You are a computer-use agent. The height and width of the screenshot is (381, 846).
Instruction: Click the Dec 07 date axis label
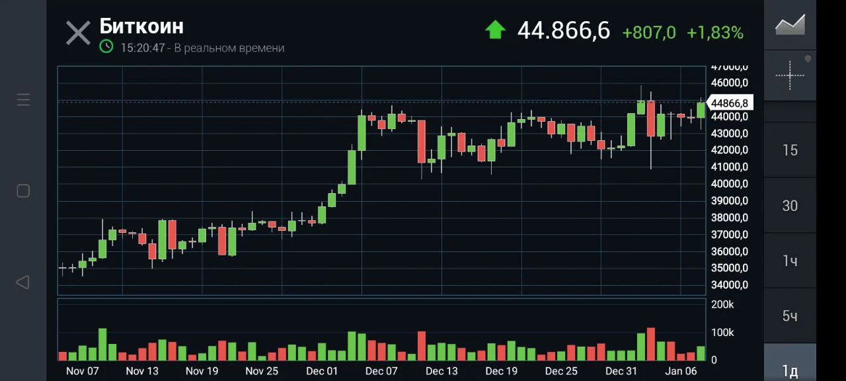tap(381, 371)
